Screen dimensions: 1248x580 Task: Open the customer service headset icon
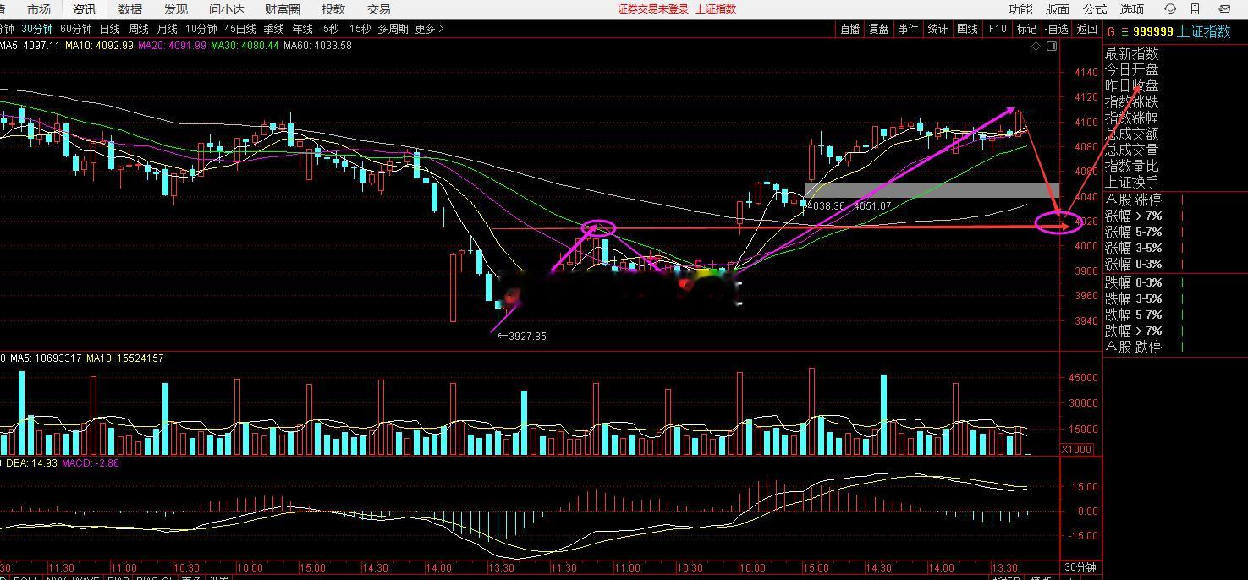click(x=1170, y=8)
